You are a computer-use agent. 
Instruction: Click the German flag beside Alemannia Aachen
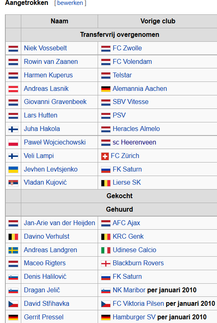pyautogui.click(x=106, y=89)
